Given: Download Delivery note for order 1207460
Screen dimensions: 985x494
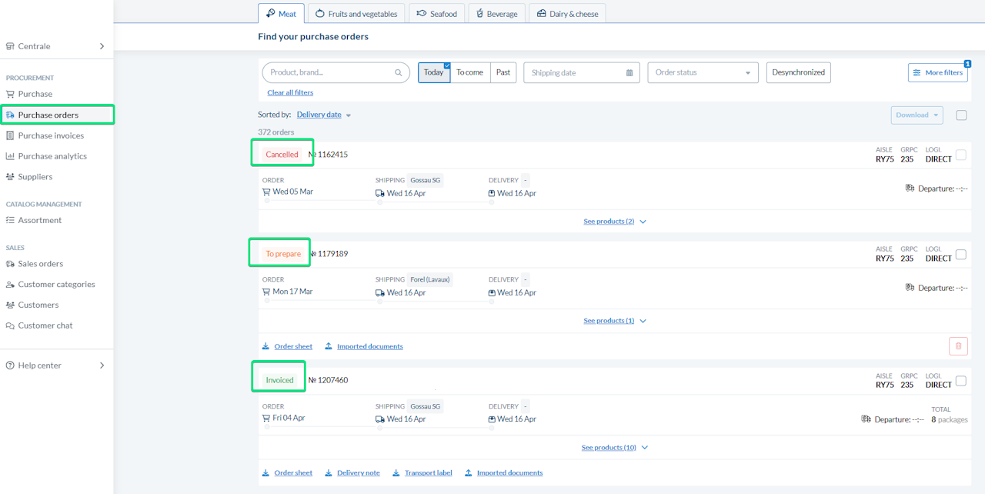Looking at the screenshot, I should point(352,472).
